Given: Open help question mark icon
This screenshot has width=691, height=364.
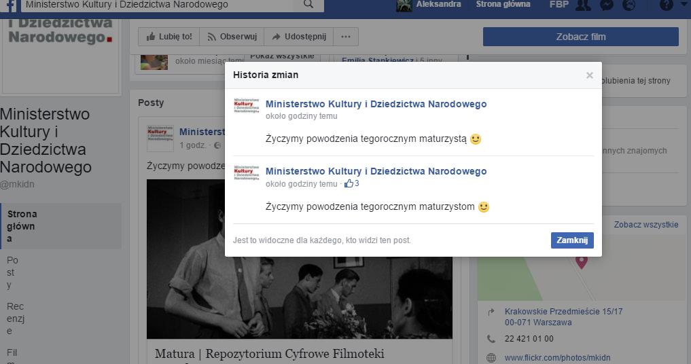Looking at the screenshot, I should click(666, 5).
